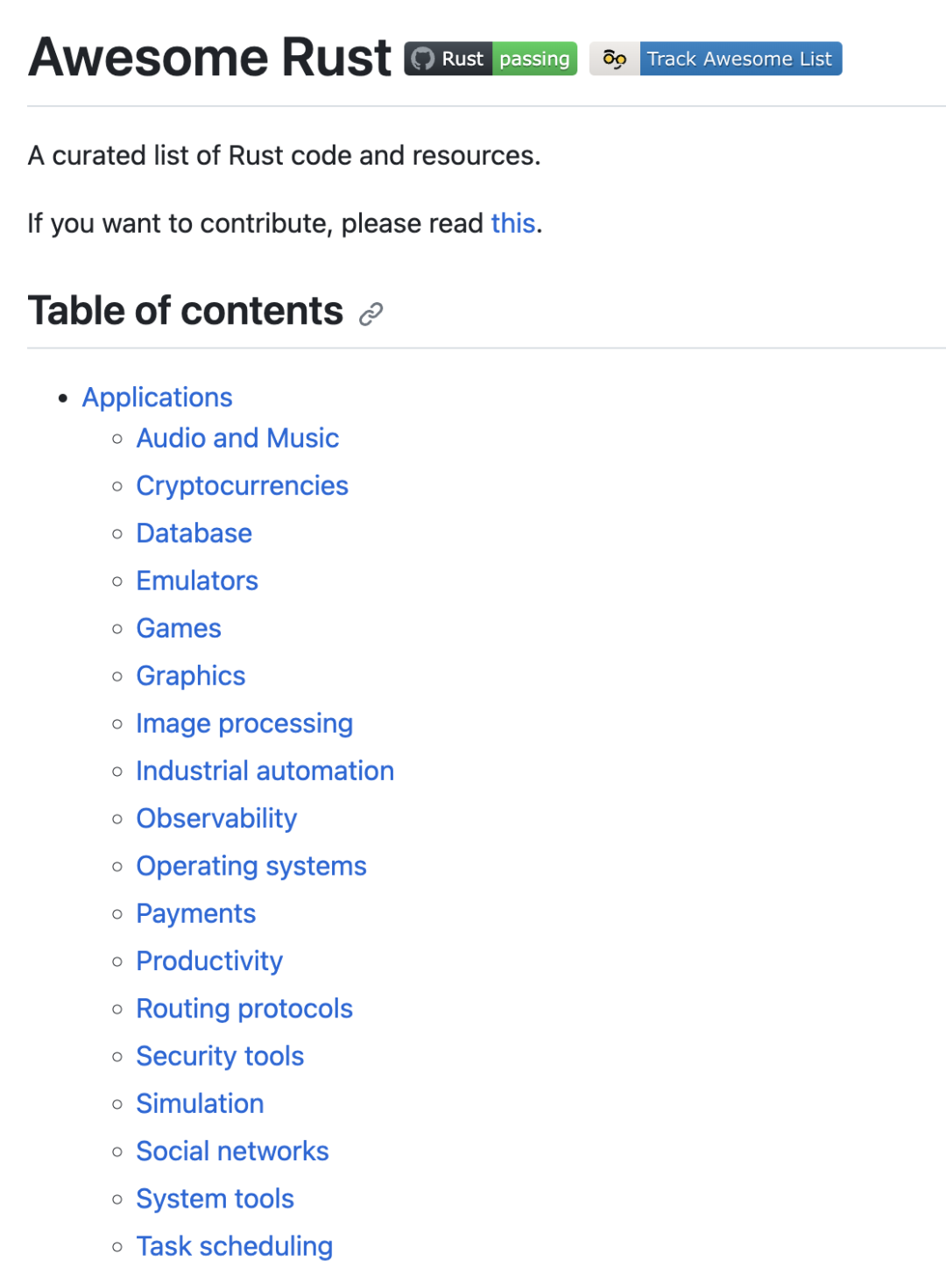The image size is (946, 1275).
Task: Click the Track Awesome List badge
Action: (716, 59)
